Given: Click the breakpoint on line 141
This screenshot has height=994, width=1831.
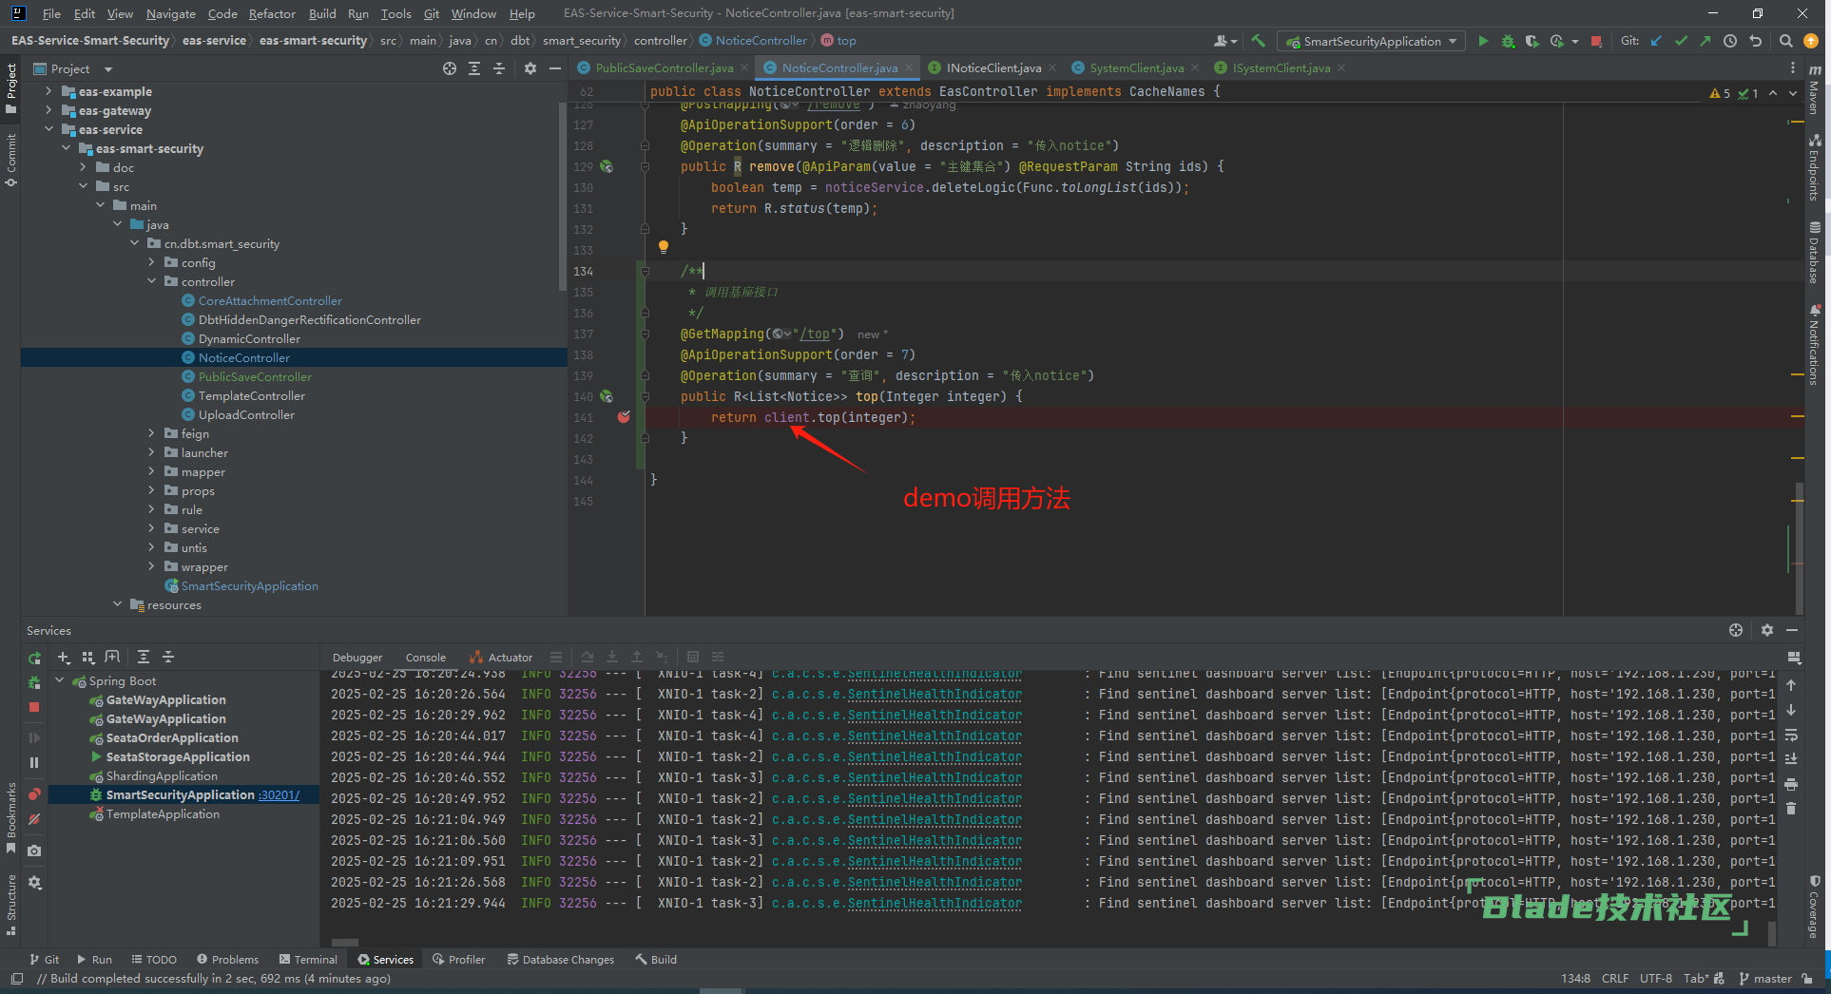Looking at the screenshot, I should (624, 417).
